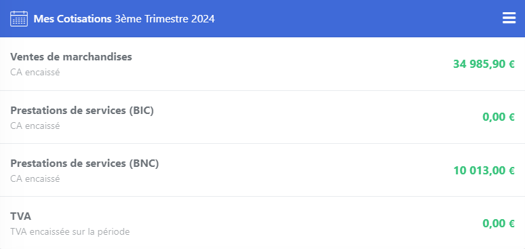Select the Mes Cotisations title
Viewport: 525px width, 249px height.
pos(73,19)
